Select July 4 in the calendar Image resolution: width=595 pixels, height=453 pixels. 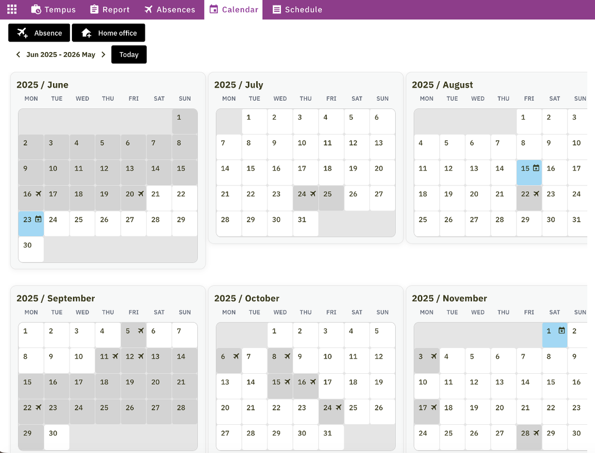click(x=331, y=121)
